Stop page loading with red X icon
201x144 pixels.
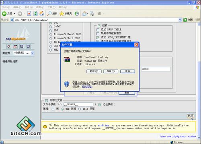point(29,14)
